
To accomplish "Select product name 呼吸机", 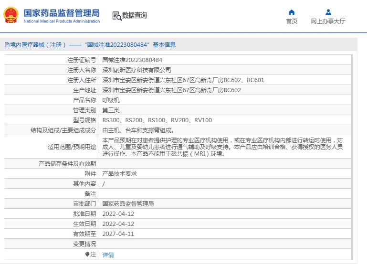I will tap(111, 100).
